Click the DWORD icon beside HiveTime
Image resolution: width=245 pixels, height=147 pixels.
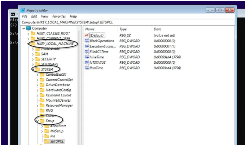coord(87,57)
